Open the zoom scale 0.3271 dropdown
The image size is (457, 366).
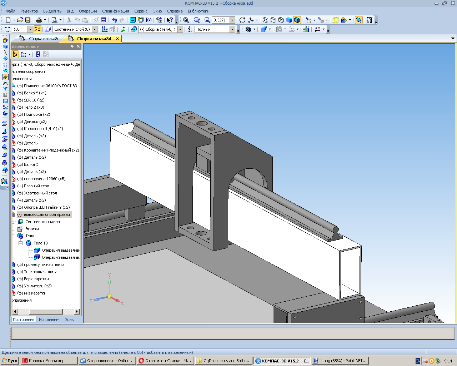coord(232,20)
